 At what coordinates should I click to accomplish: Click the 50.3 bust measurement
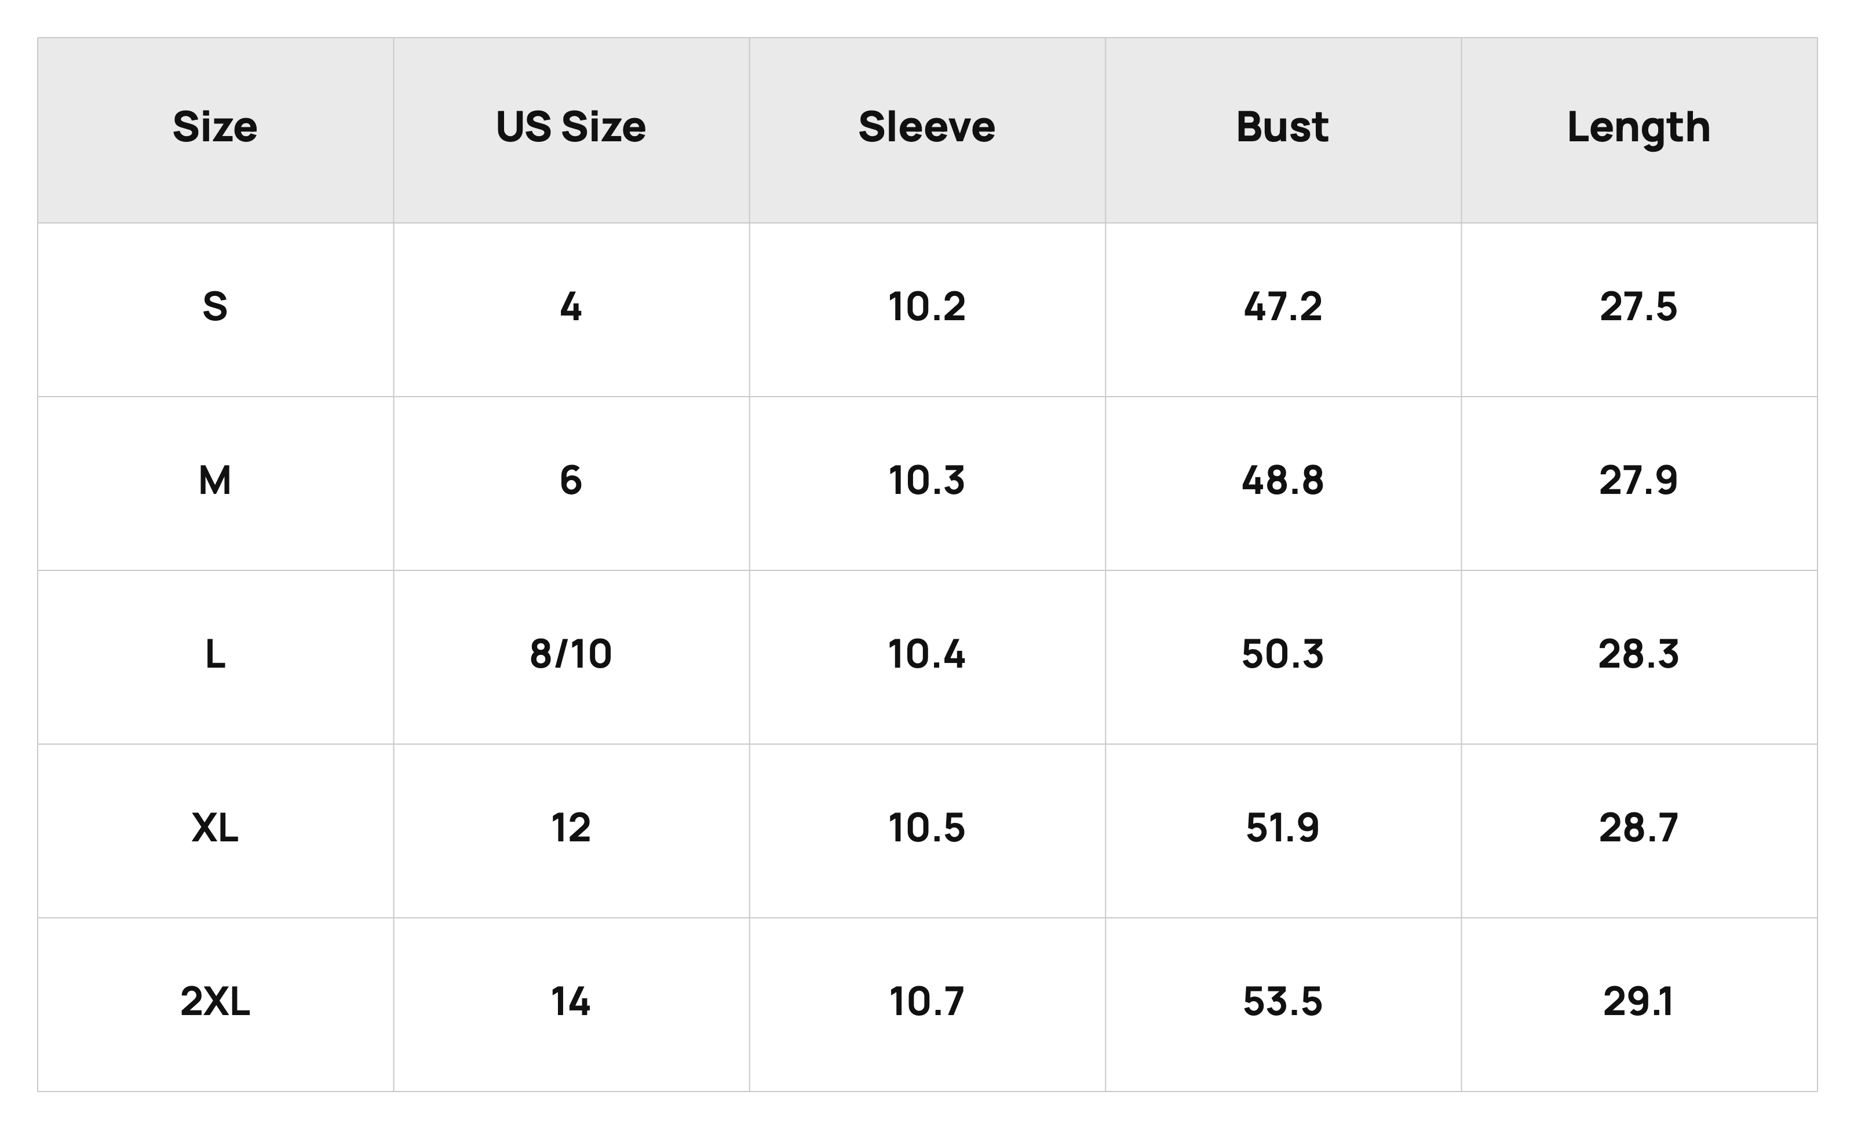point(1283,657)
